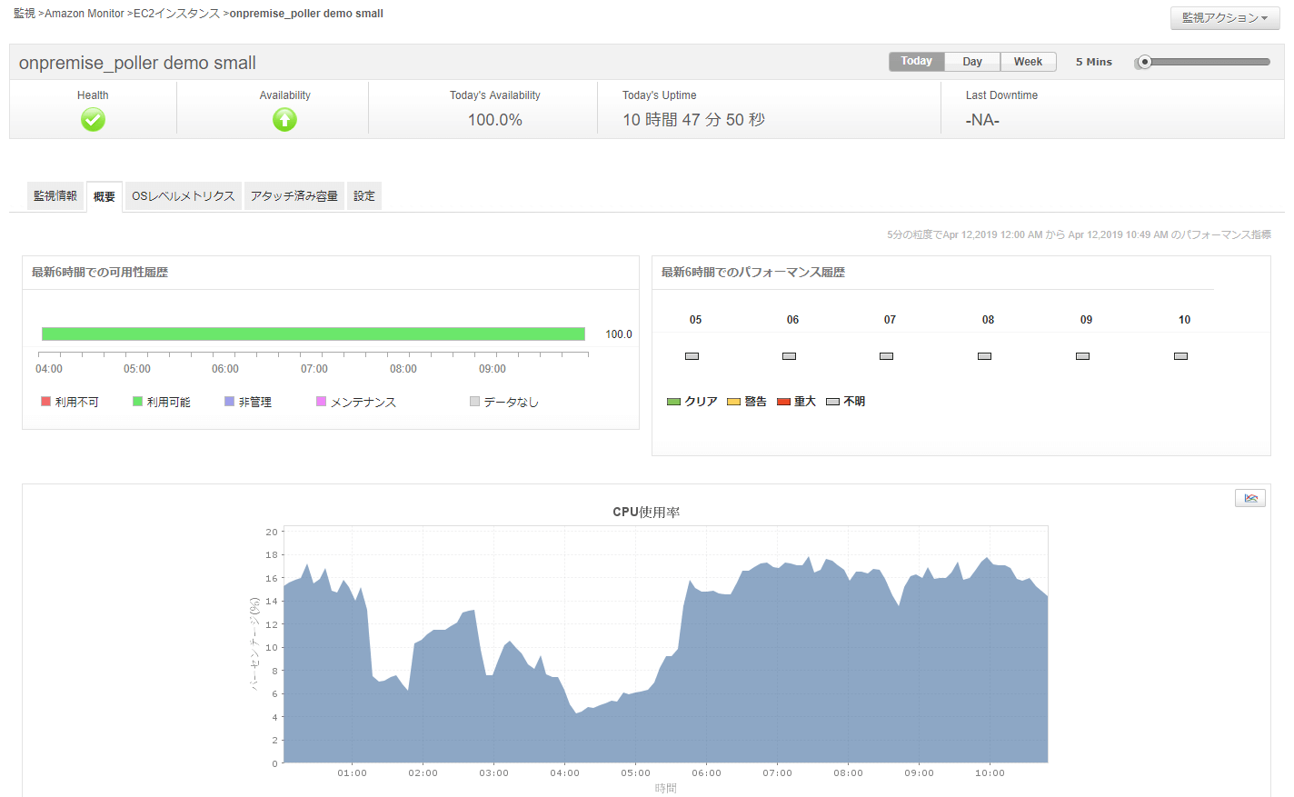The width and height of the screenshot is (1294, 797).
Task: Click the green Health checkmark icon
Action: click(93, 120)
